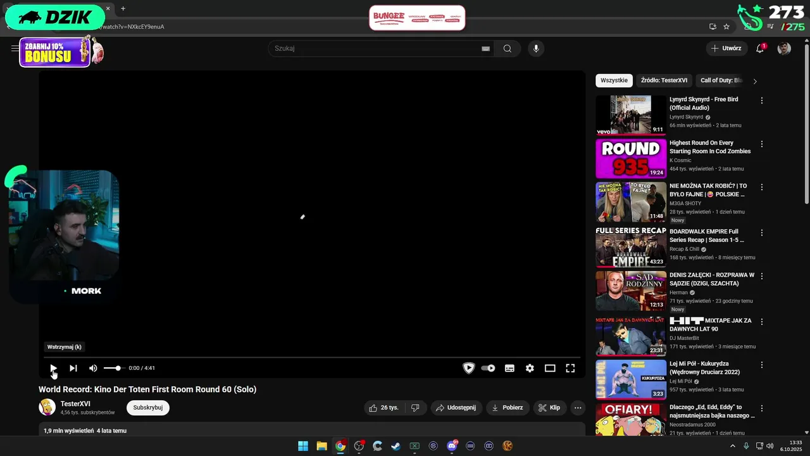The height and width of the screenshot is (456, 810).
Task: Open the taskbar clock 13:33
Action: [x=791, y=446]
